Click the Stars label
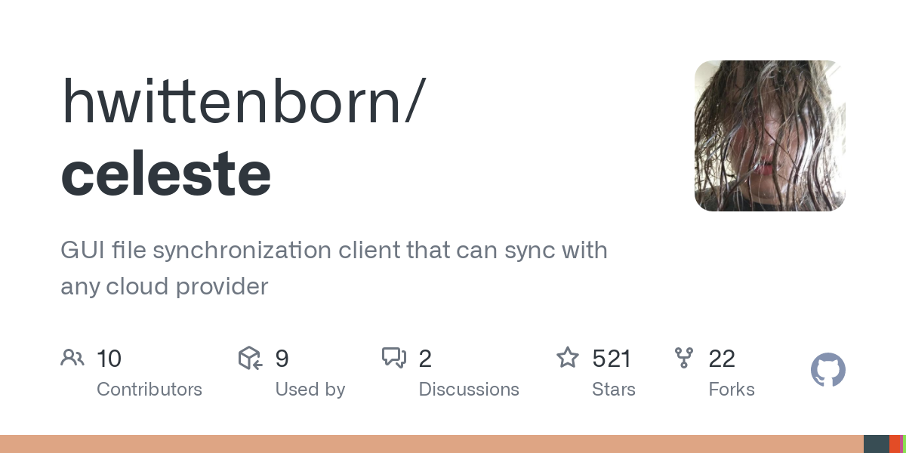 pos(614,390)
